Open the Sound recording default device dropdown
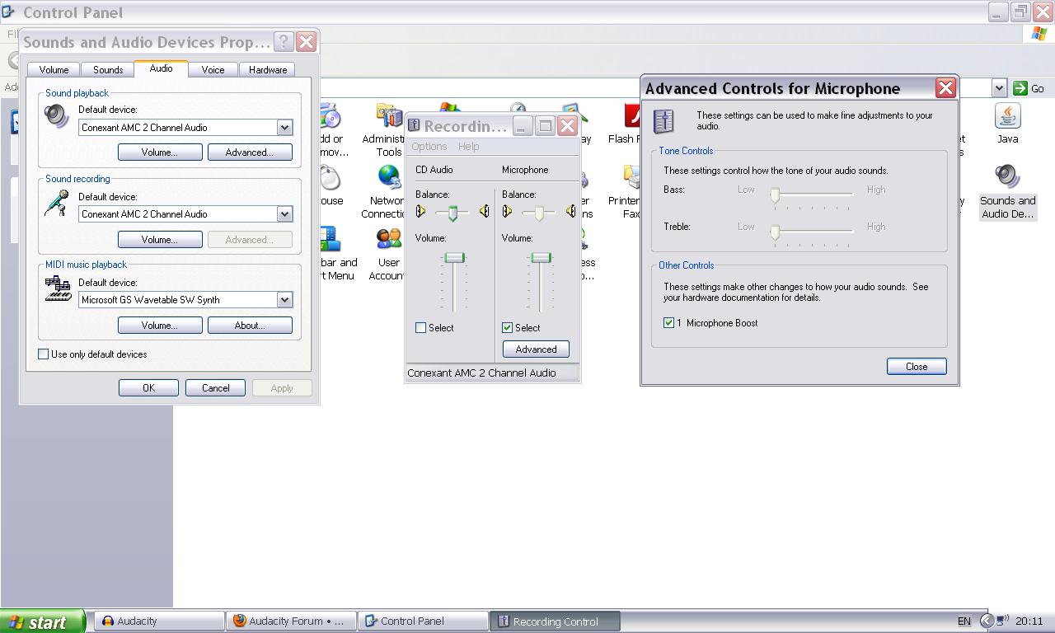This screenshot has height=633, width=1055. coord(285,214)
